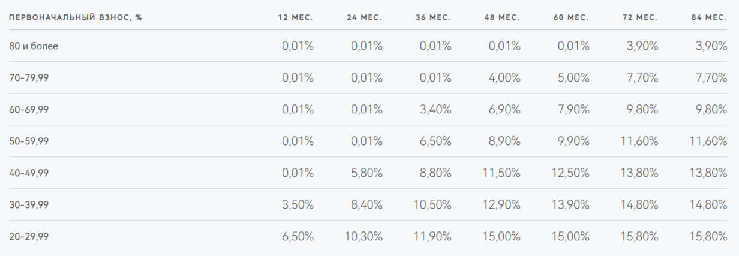
Task: Click the "36 мес." column header
Action: pos(433,17)
